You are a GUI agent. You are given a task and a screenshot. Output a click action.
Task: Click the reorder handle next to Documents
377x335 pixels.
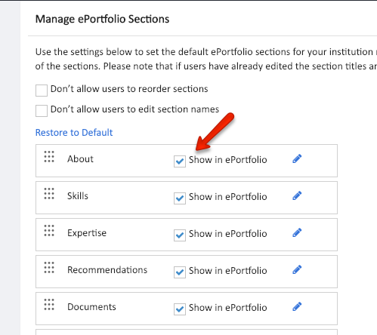49,305
